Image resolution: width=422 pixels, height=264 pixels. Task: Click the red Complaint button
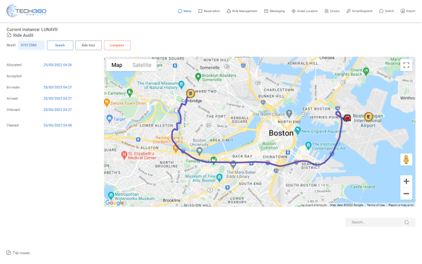(x=117, y=45)
